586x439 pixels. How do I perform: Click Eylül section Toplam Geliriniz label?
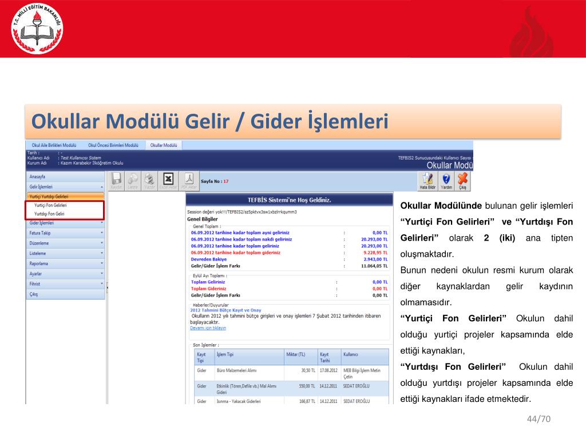point(208,282)
